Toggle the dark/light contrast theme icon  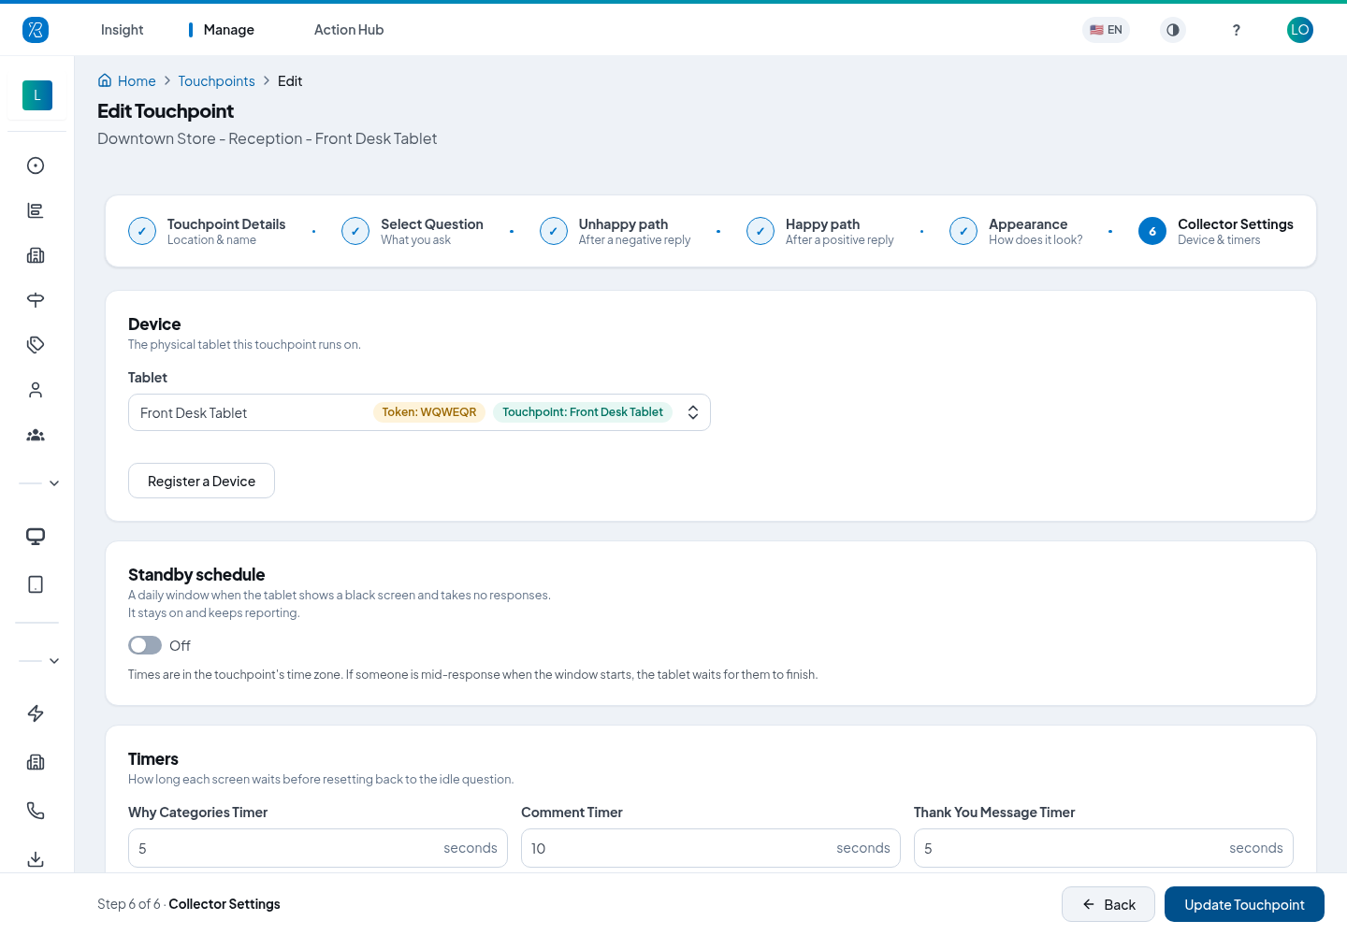coord(1173,30)
